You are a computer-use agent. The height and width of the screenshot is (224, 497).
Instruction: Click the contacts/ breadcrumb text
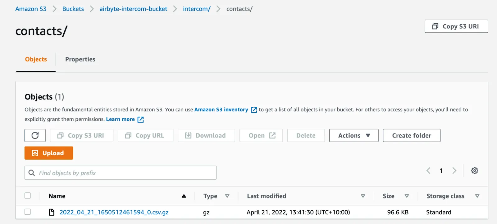tap(239, 9)
